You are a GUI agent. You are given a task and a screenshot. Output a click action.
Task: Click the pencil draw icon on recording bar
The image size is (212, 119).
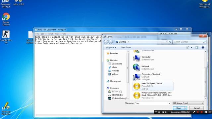(x=194, y=112)
